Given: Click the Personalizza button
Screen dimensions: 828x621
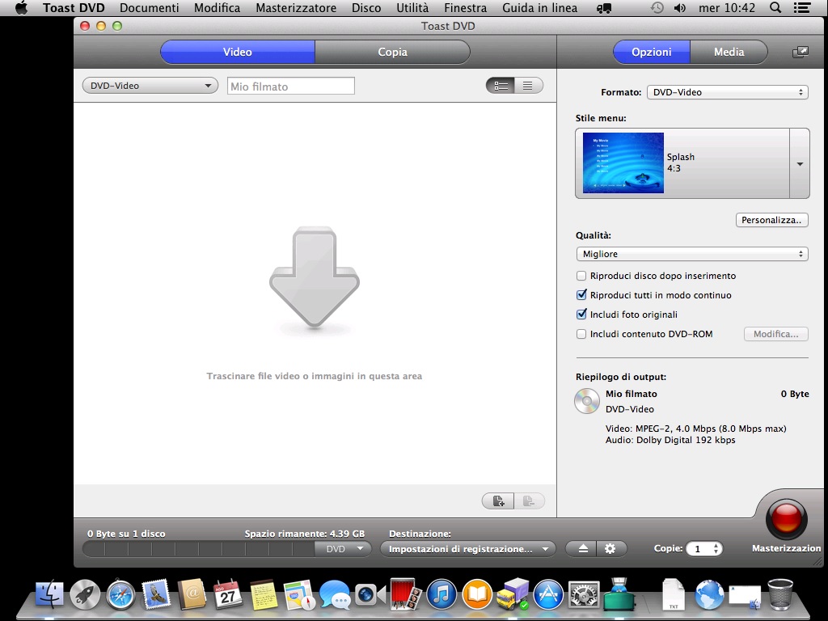Looking at the screenshot, I should [x=771, y=220].
